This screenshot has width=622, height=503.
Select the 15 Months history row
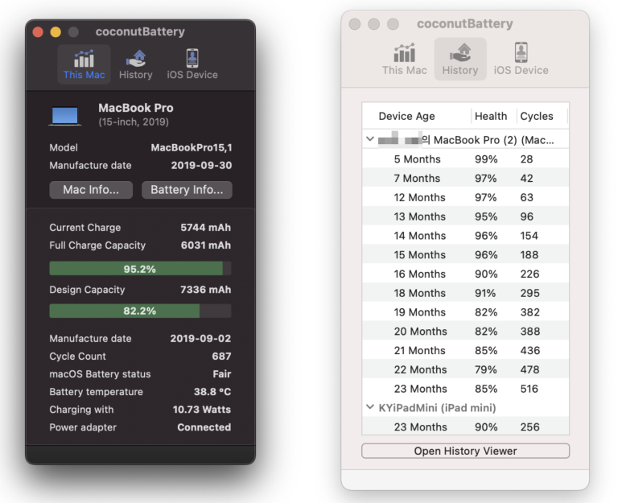(x=465, y=254)
